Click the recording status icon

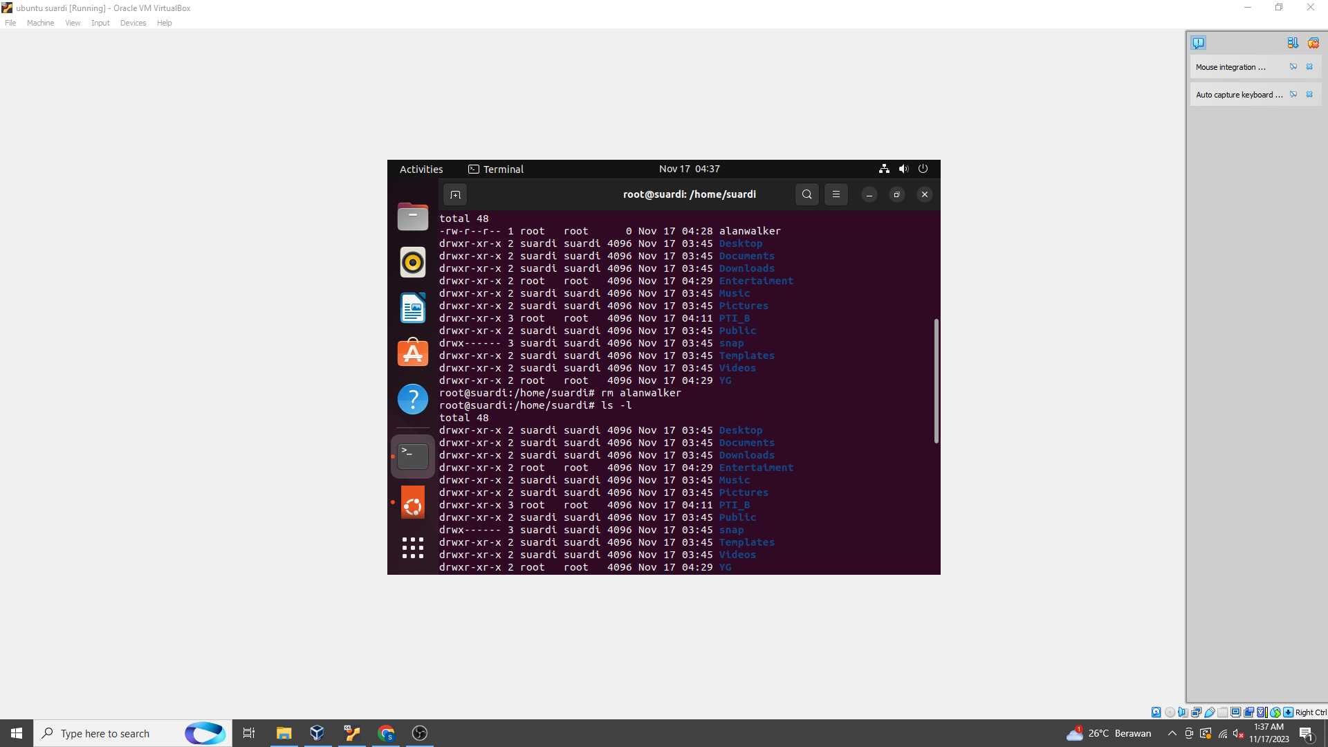click(x=1249, y=712)
